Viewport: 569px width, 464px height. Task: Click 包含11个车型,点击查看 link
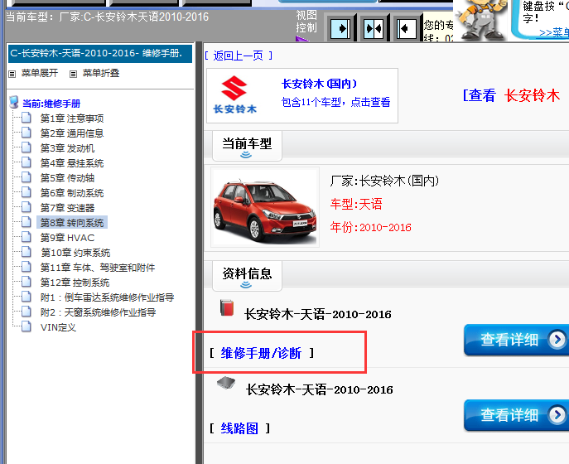(335, 102)
